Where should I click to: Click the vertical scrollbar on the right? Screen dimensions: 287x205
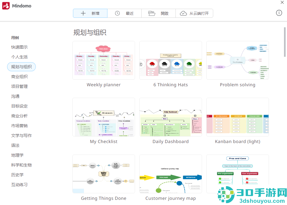click(x=285, y=42)
